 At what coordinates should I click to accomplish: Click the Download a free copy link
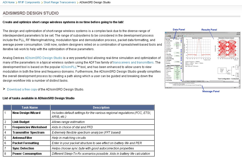coord(22,89)
